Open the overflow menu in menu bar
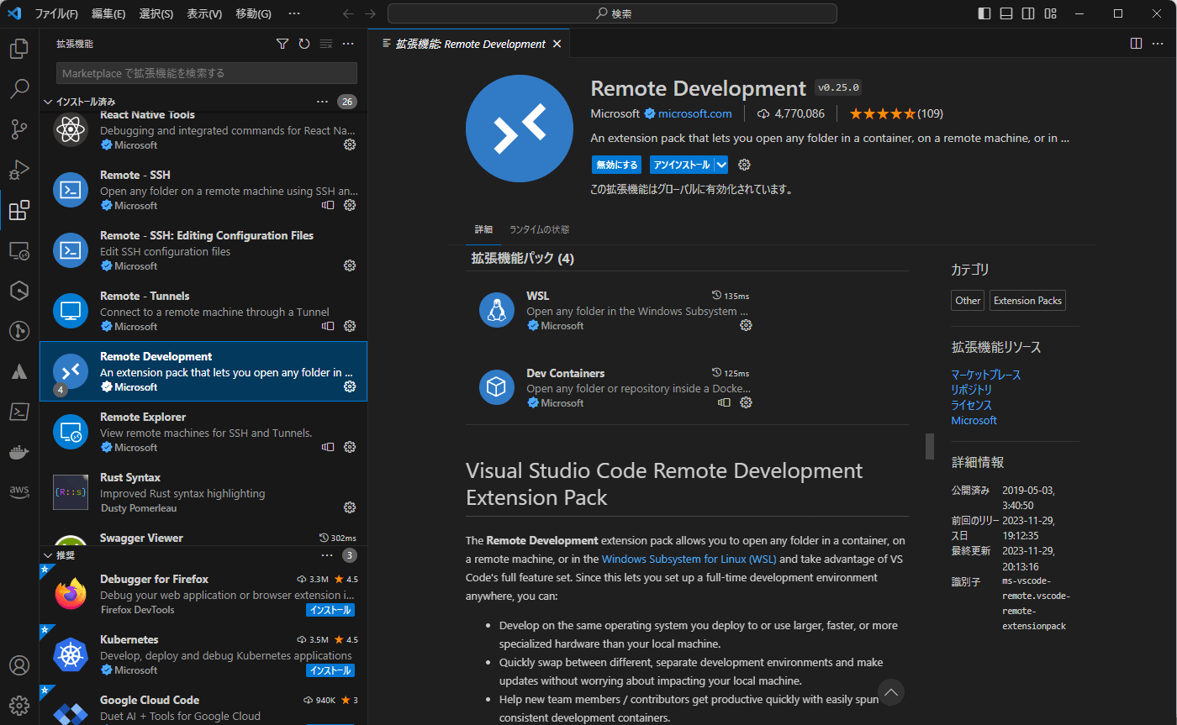Image resolution: width=1177 pixels, height=725 pixels. point(293,13)
